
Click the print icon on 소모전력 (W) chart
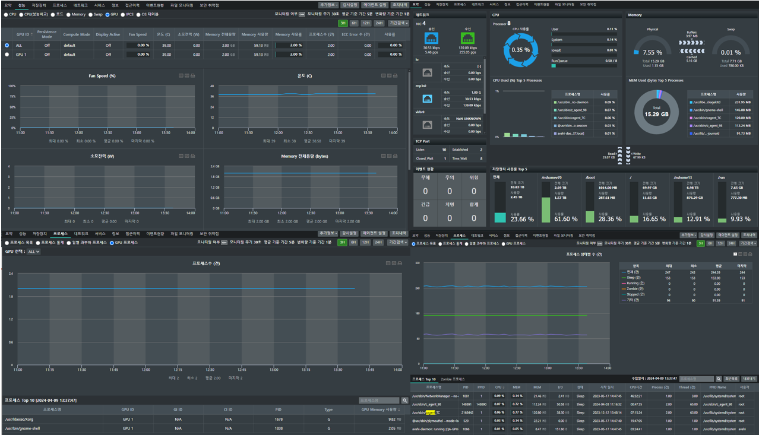pyautogui.click(x=194, y=156)
